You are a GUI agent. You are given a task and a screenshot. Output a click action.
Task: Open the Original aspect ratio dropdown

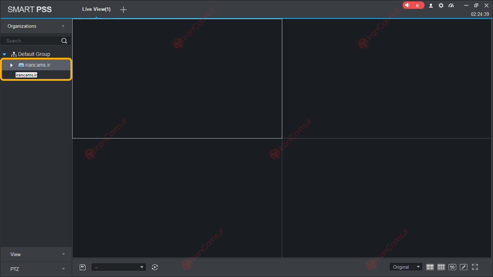406,267
